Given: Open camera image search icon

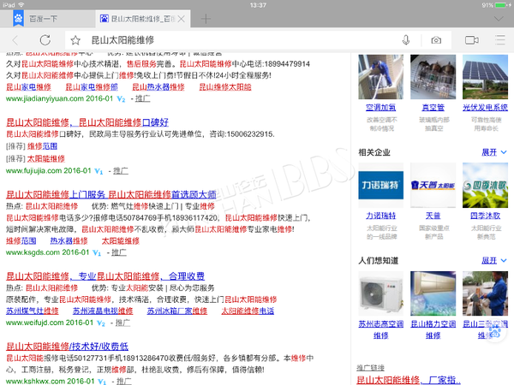Looking at the screenshot, I should [x=436, y=40].
